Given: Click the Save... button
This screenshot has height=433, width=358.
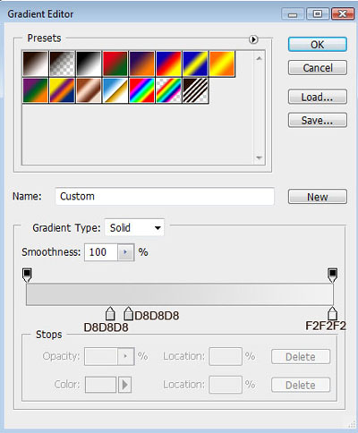Looking at the screenshot, I should (x=318, y=120).
